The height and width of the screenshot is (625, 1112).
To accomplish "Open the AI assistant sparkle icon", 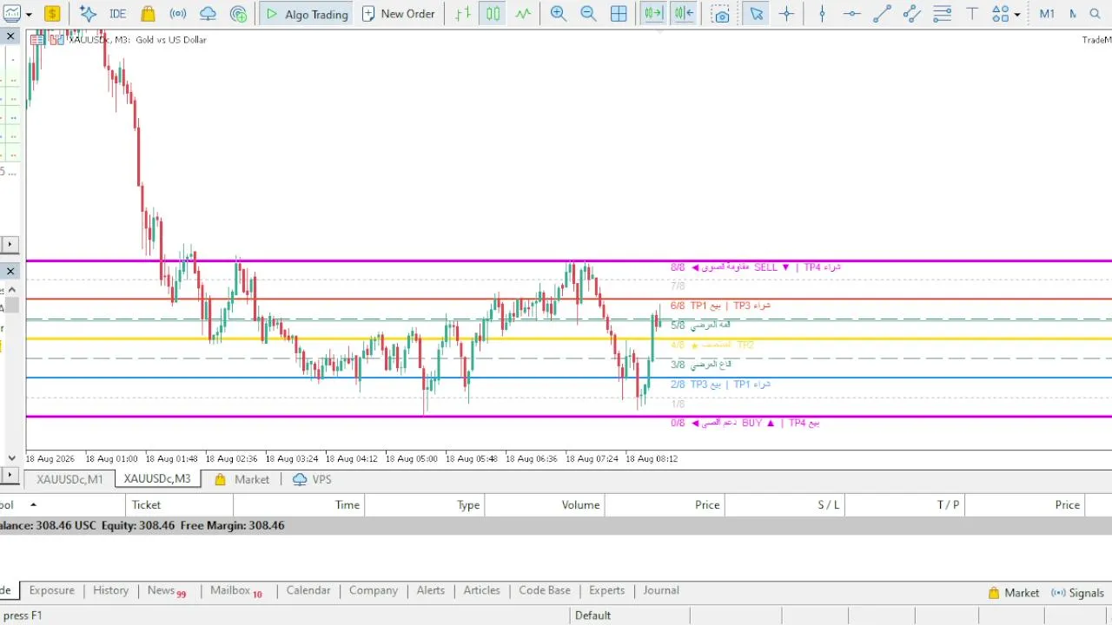I will click(88, 14).
